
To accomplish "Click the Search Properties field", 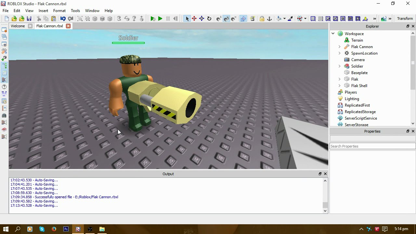I will tap(372, 146).
